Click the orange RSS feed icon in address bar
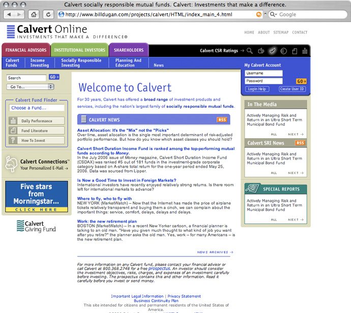This screenshot has height=313, width=351. [258, 15]
